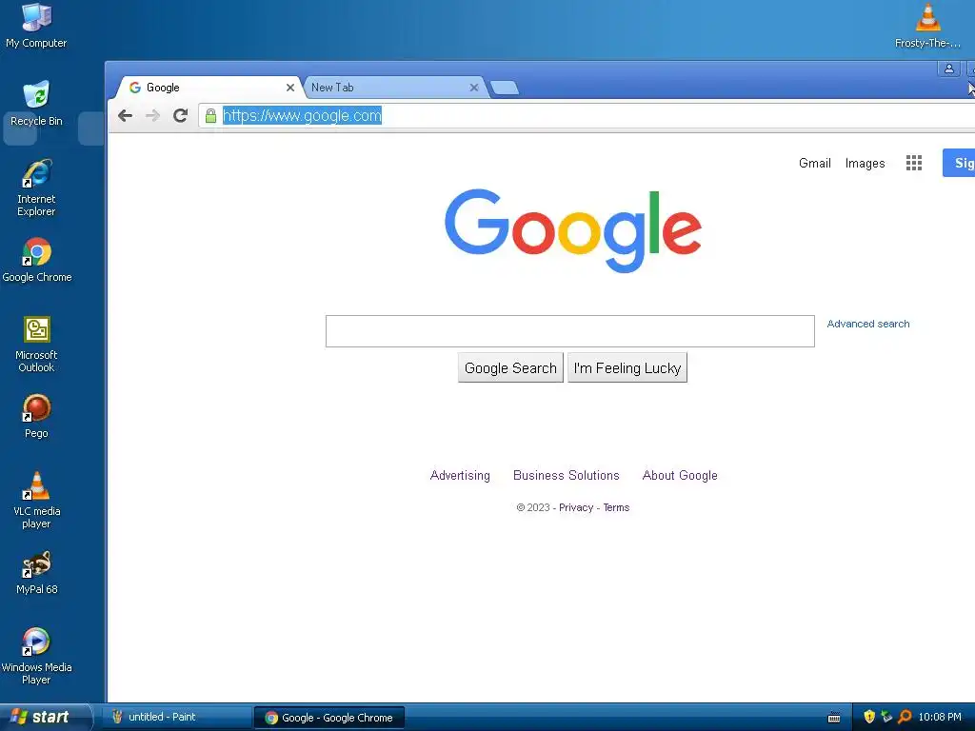Open Business Solutions link
The height and width of the screenshot is (731, 975).
click(x=567, y=476)
